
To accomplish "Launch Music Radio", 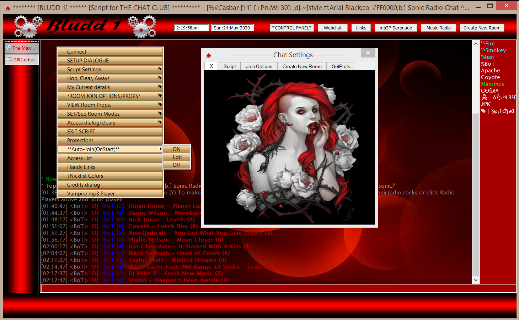I will click(x=438, y=28).
